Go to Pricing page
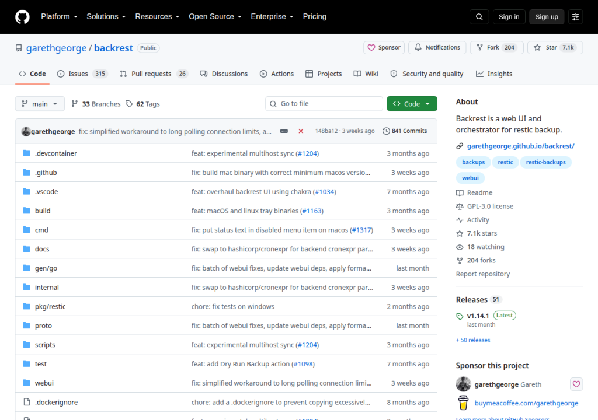This screenshot has width=598, height=420. click(315, 17)
